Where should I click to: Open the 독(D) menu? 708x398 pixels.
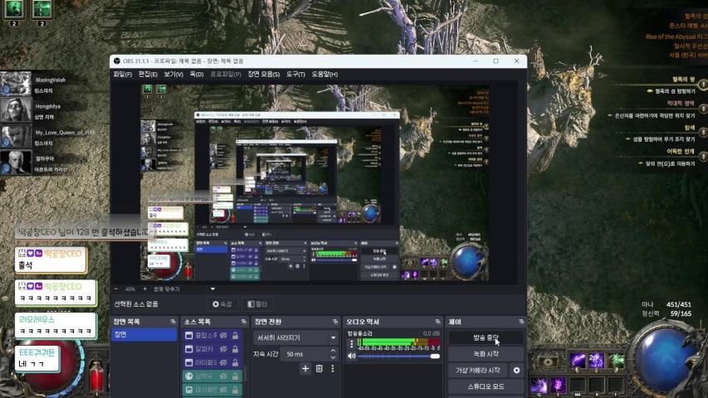(197, 74)
